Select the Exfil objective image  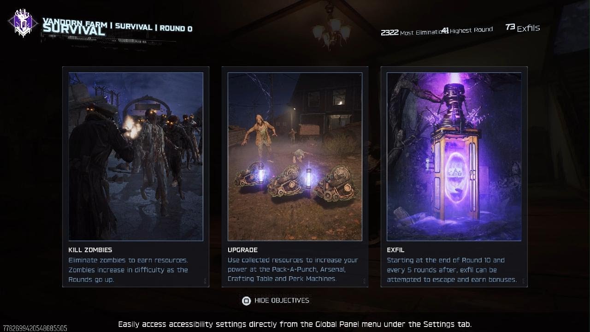454,156
